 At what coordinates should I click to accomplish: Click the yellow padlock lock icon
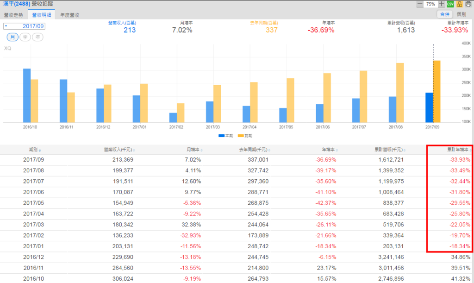click(x=460, y=4)
